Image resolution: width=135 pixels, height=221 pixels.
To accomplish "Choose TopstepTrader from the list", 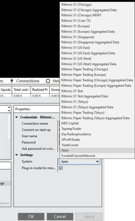I will 97,129.
